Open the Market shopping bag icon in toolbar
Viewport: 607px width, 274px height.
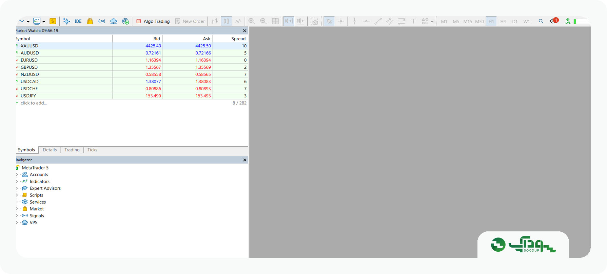90,21
